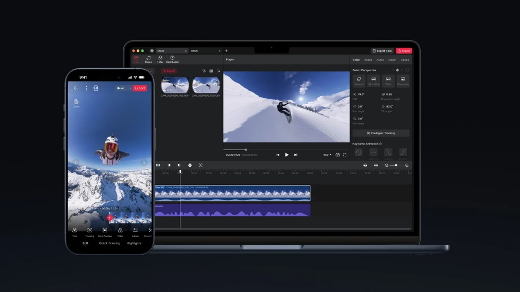520x292 pixels.
Task: Click the media filter icon beside Import
Action: [204, 71]
